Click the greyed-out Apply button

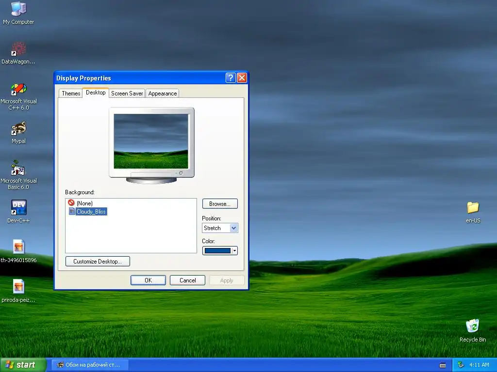[x=227, y=280]
